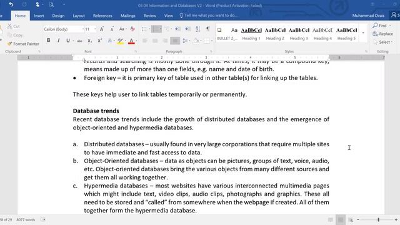Image resolution: width=400 pixels, height=225 pixels.
Task: Increase paragraph indent
Action: [x=187, y=29]
